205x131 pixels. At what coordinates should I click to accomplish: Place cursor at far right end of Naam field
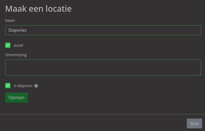coord(197,30)
